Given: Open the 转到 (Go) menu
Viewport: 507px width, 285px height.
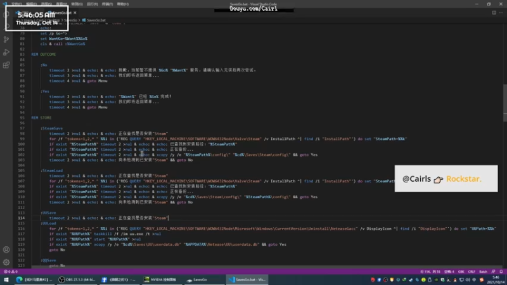Looking at the screenshot, I should (x=77, y=4).
